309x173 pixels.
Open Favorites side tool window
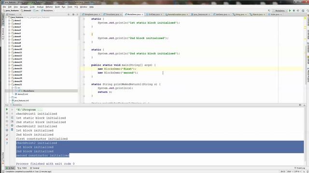3,158
